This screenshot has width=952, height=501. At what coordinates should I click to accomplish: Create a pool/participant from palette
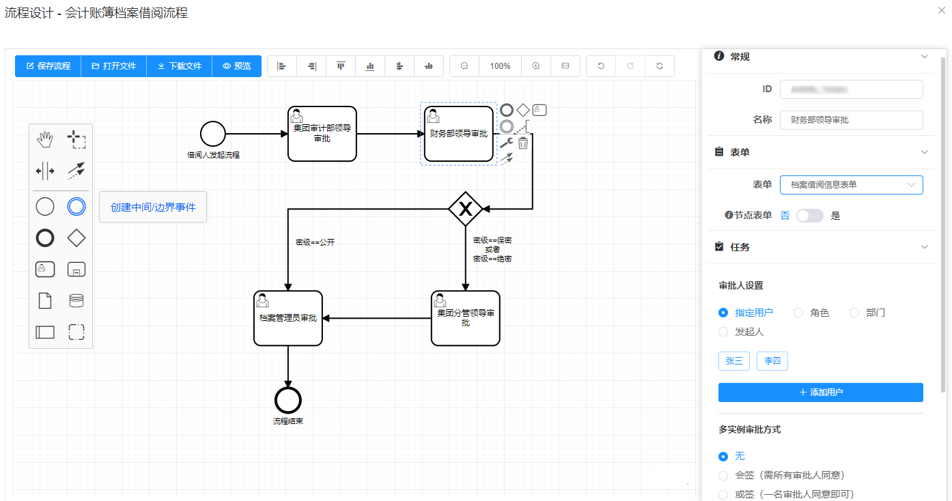45,332
